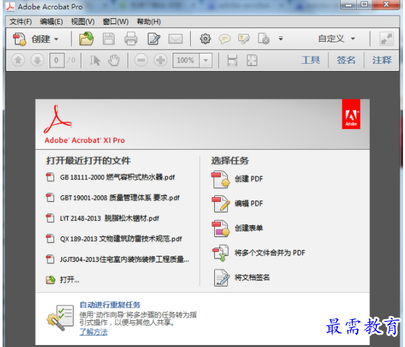Click the Preferences gear icon

pos(205,39)
